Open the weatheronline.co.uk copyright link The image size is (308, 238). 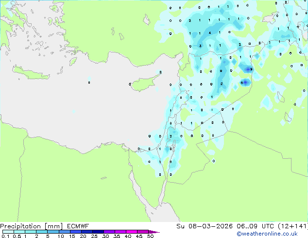pyautogui.click(x=267, y=234)
